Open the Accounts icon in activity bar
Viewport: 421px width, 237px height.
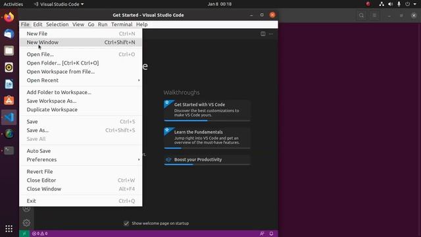26,209
